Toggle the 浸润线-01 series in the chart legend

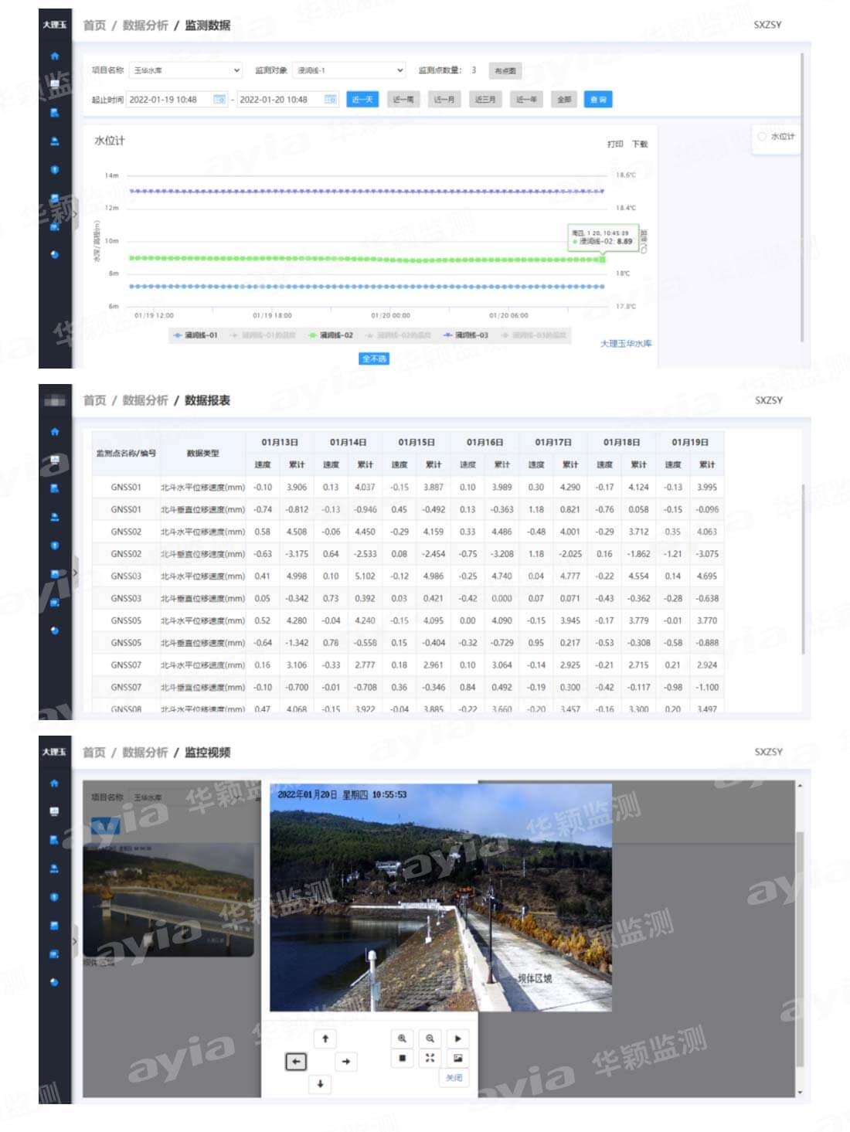[x=196, y=335]
